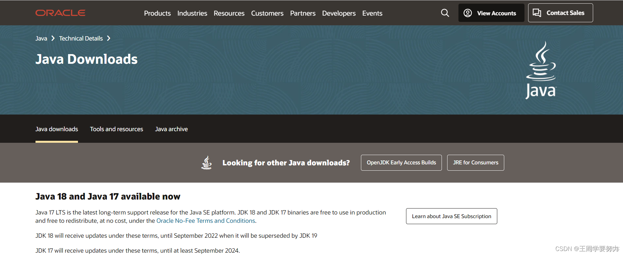Click the large Java logo in banner
The height and width of the screenshot is (255, 623).
[x=541, y=70]
